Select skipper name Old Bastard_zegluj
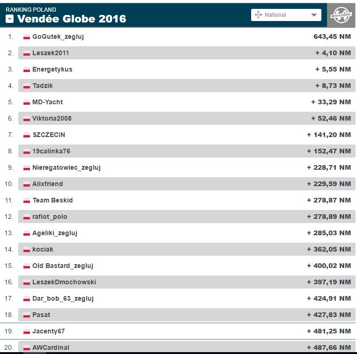The width and height of the screenshot is (357, 354). (63, 266)
